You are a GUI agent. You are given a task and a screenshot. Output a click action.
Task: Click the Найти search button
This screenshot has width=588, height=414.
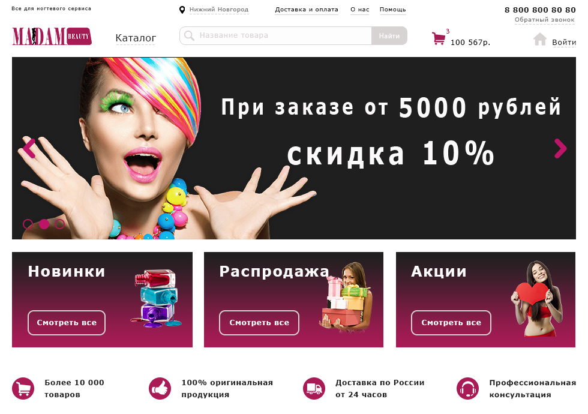[389, 35]
